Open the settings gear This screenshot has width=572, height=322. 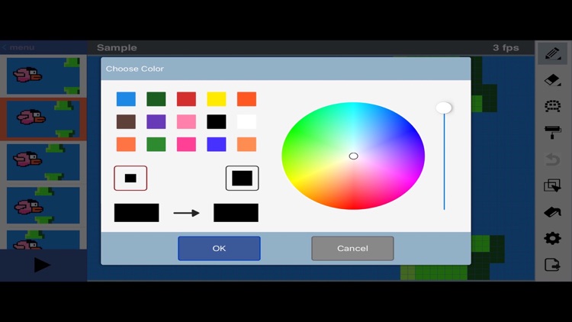(x=552, y=238)
